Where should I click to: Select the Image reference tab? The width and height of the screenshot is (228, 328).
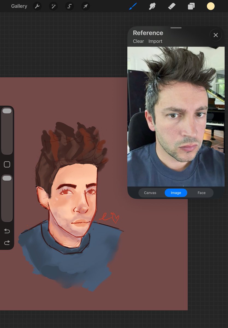[176, 193]
